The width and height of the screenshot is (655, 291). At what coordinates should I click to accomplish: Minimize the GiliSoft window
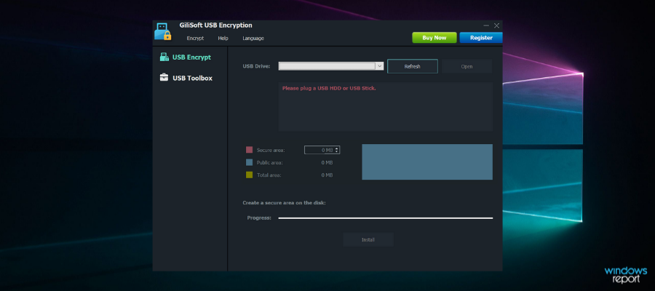pyautogui.click(x=486, y=26)
